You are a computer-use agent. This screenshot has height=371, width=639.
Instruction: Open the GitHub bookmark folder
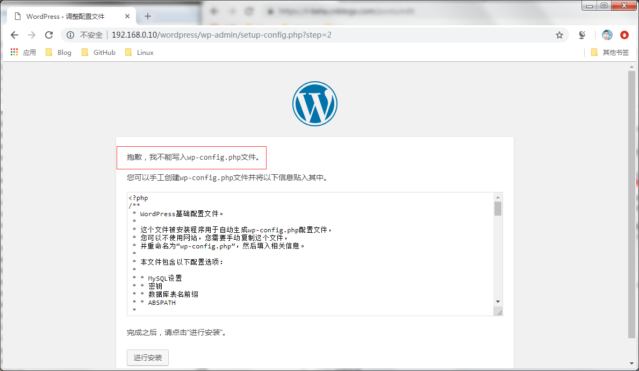pyautogui.click(x=98, y=52)
